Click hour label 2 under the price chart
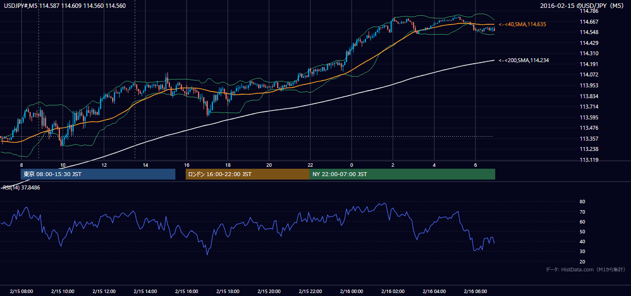 coord(393,165)
